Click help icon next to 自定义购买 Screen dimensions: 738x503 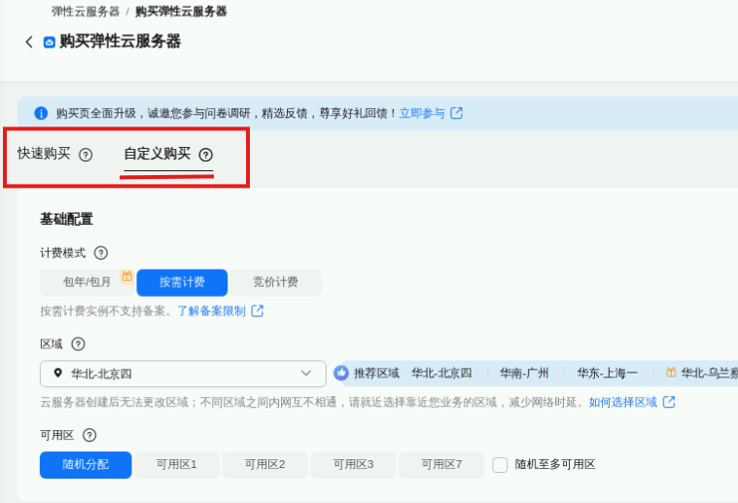(x=205, y=155)
